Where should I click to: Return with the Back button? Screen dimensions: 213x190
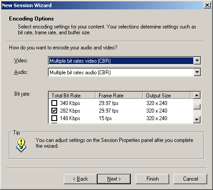click(x=80, y=179)
